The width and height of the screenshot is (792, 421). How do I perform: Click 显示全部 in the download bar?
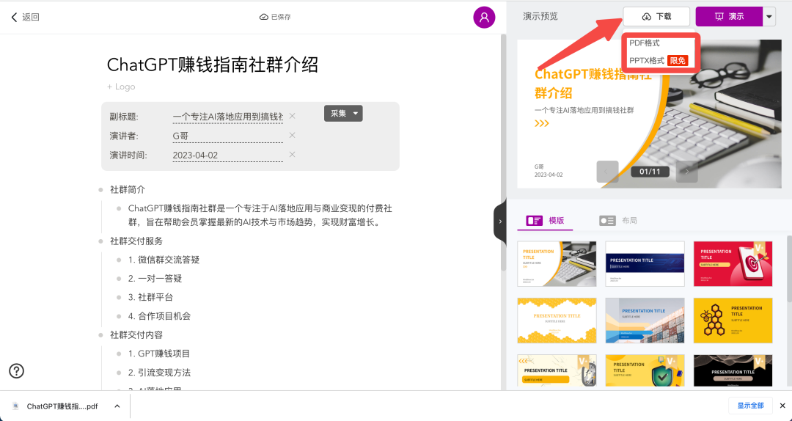(x=751, y=406)
